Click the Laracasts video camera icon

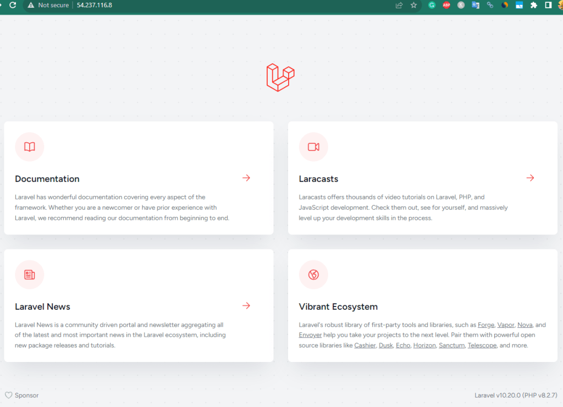tap(313, 147)
